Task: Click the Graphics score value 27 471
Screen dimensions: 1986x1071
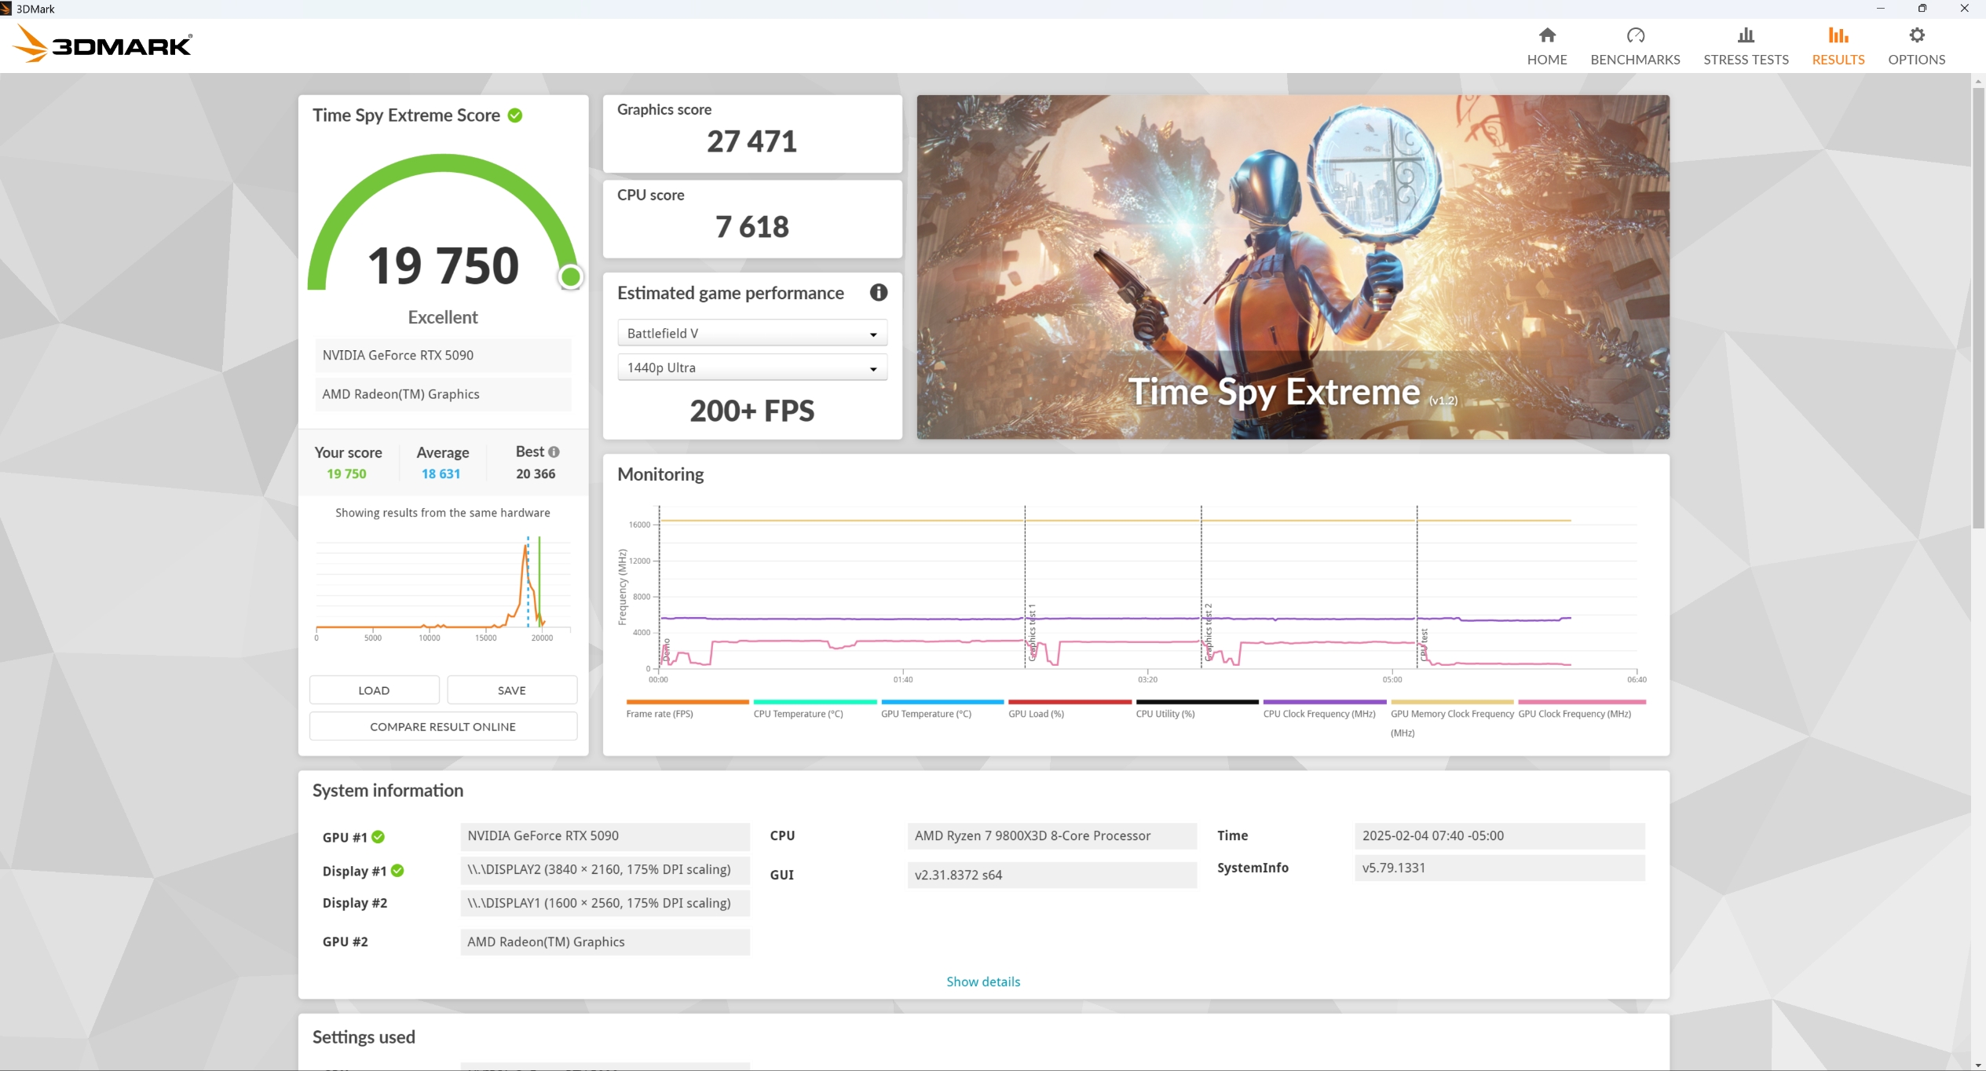Action: click(752, 141)
